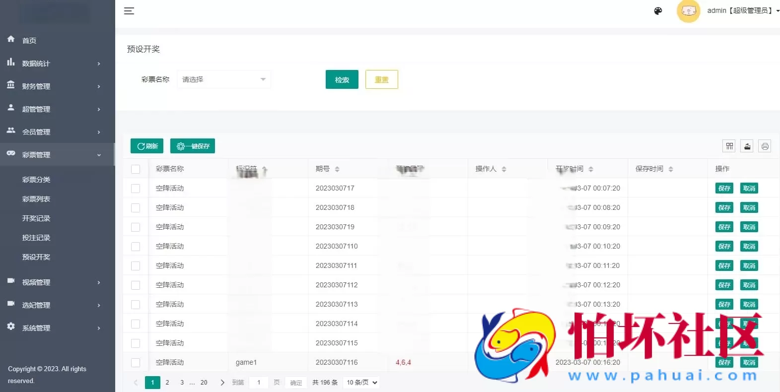Click the 检索 search button
This screenshot has width=780, height=392.
pos(342,79)
